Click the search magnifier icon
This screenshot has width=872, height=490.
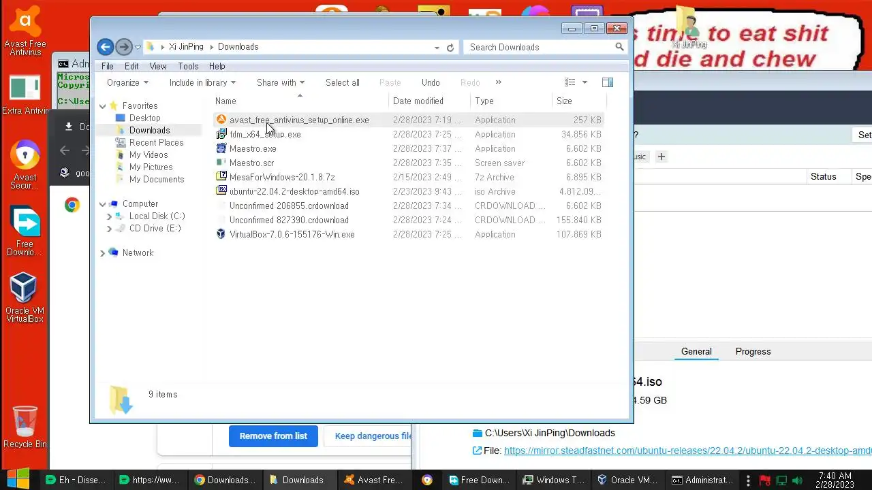[619, 47]
